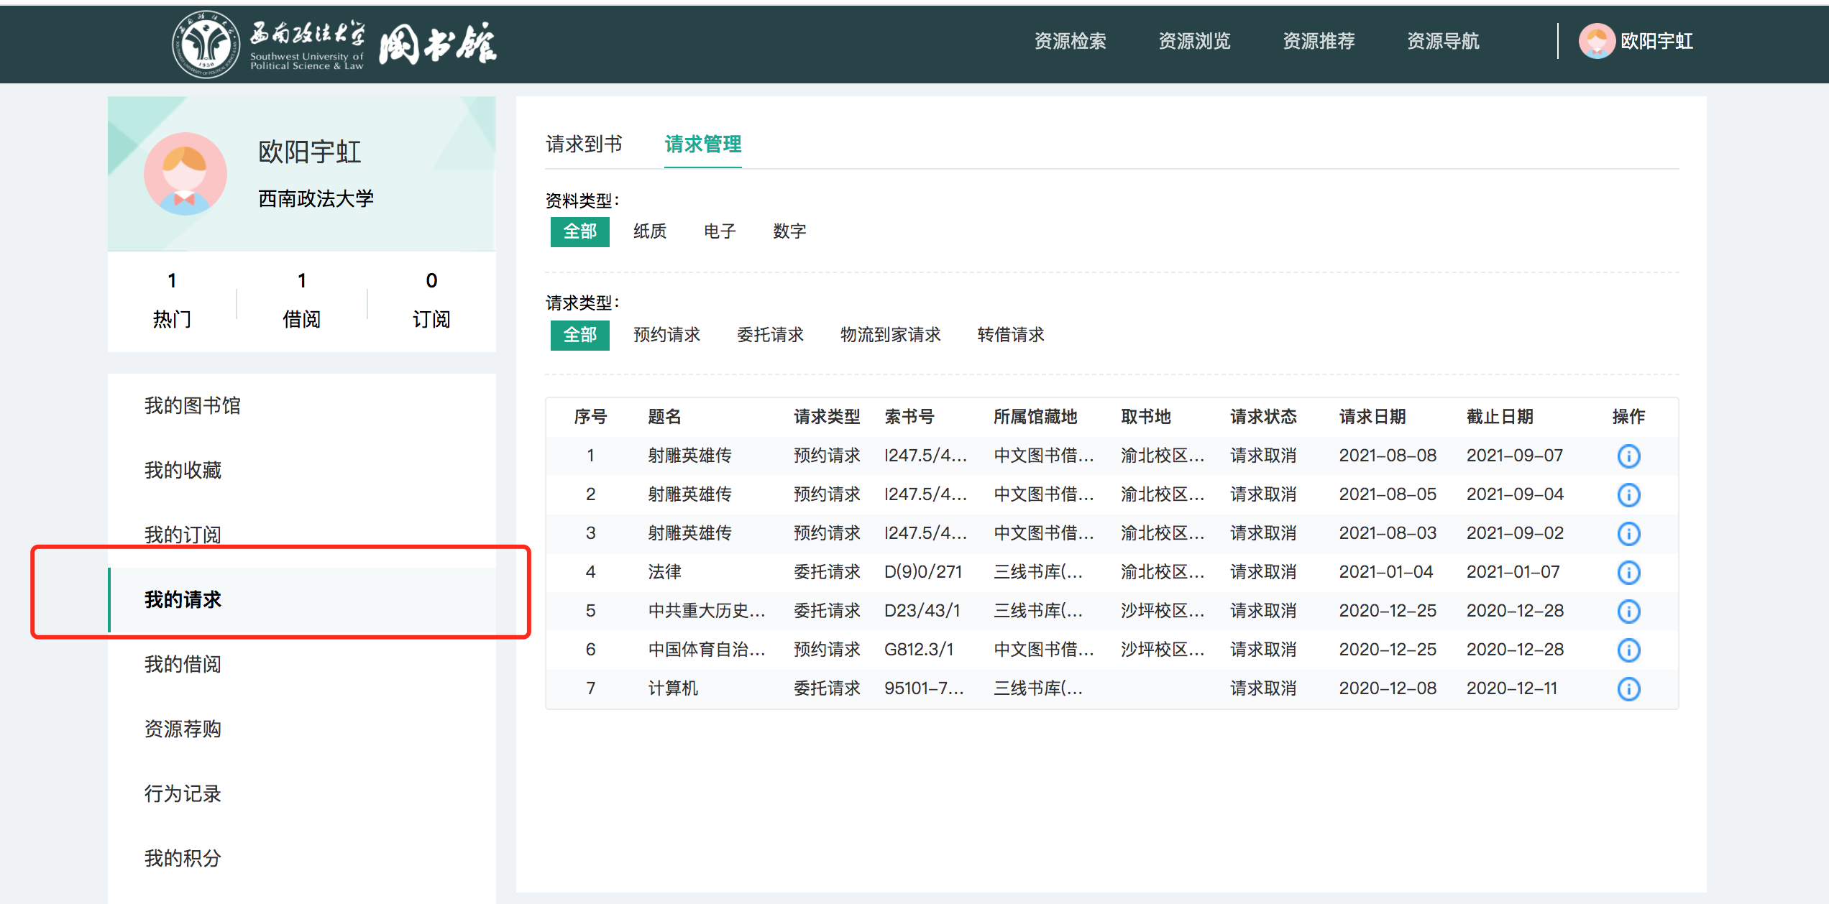1829x904 pixels.
Task: Open 资源检索 in top navigation
Action: point(1070,41)
